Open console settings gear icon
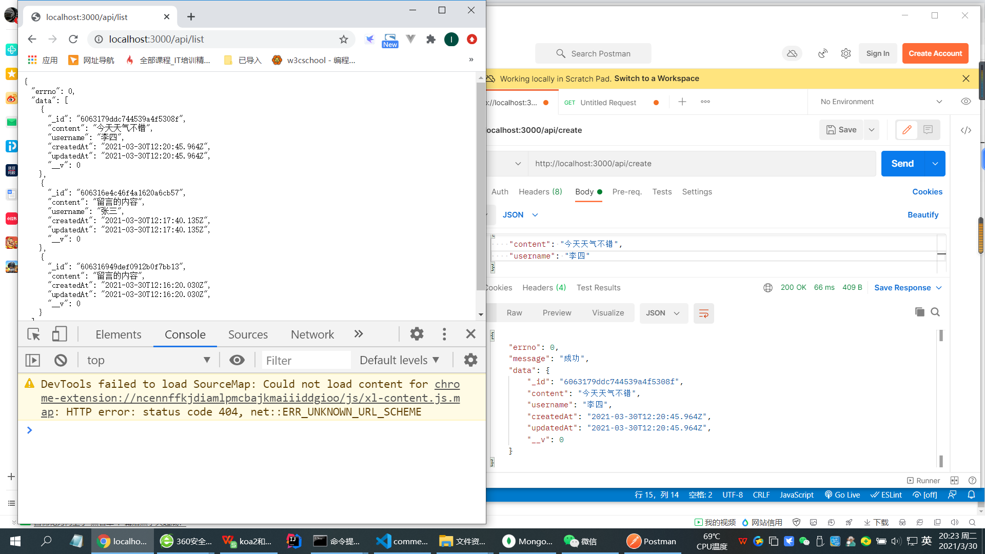This screenshot has height=554, width=985. [470, 360]
